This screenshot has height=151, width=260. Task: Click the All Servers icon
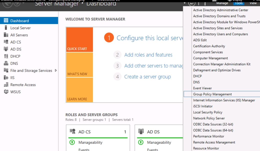[6, 35]
